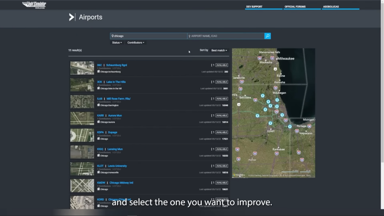Click the location pin icon in city search field

pos(112,36)
